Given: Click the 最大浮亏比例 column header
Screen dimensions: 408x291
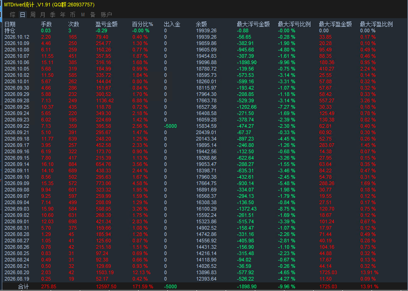Looking at the screenshot, I should 294,25.
